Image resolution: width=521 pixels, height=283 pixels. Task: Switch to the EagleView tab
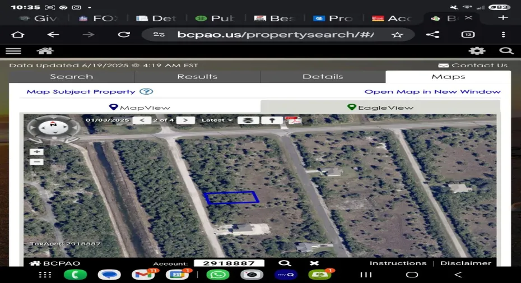380,107
